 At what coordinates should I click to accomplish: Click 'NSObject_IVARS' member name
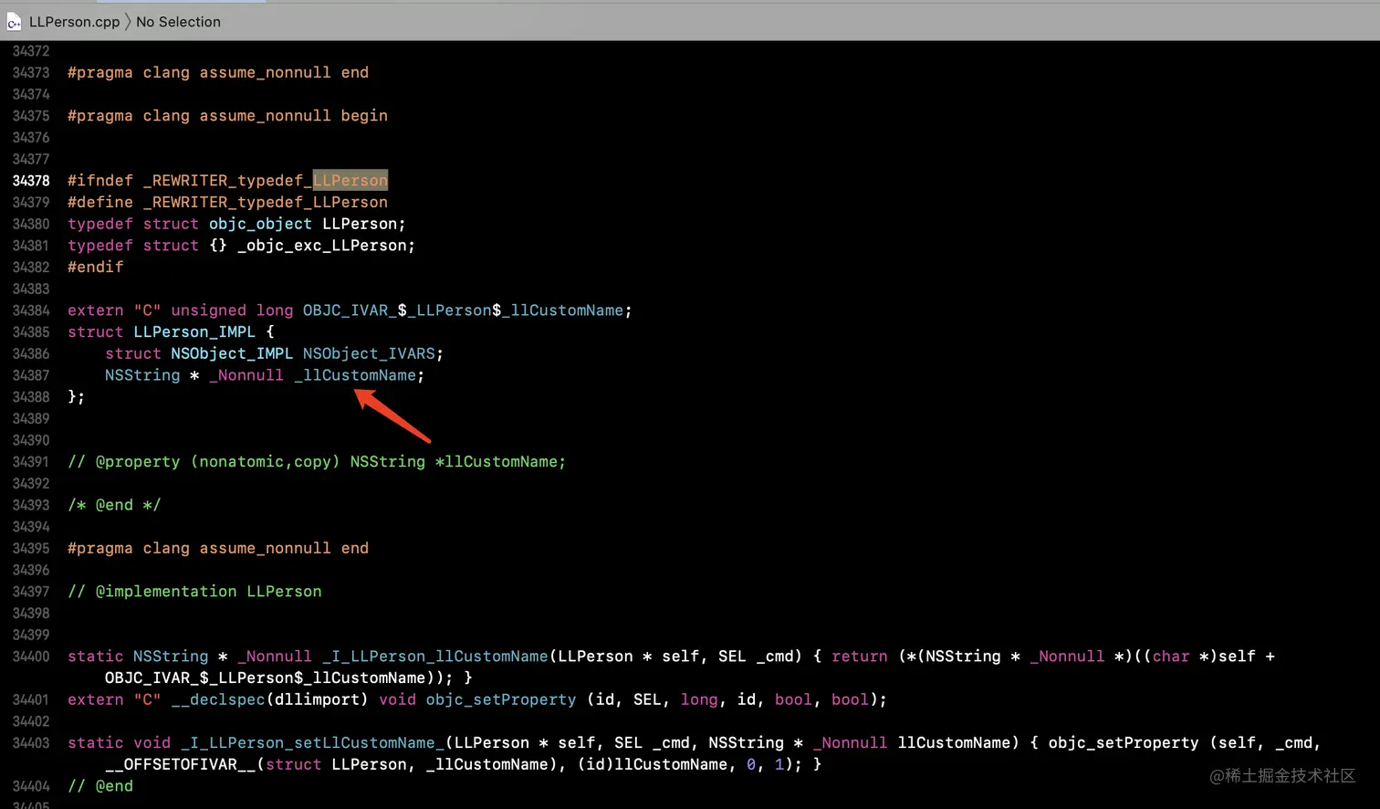click(369, 353)
